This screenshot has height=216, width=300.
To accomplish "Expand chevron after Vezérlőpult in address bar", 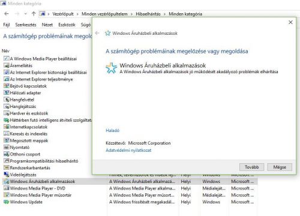I will coord(77,14).
